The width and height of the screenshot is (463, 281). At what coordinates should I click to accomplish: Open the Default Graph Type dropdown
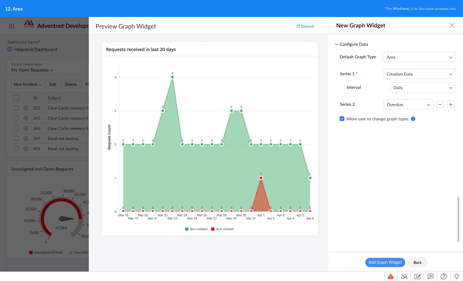[420, 57]
